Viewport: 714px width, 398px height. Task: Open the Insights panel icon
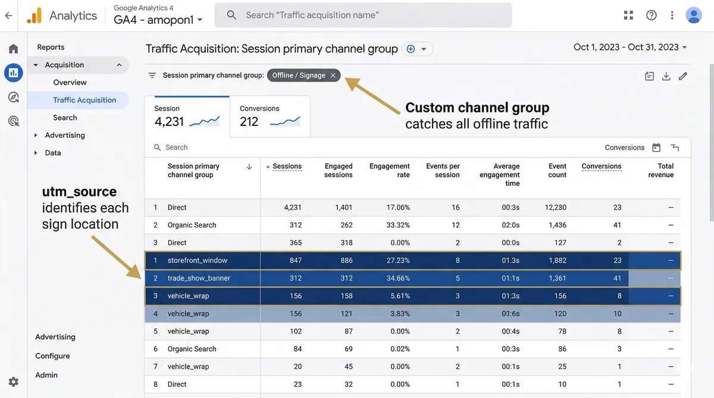[x=649, y=76]
